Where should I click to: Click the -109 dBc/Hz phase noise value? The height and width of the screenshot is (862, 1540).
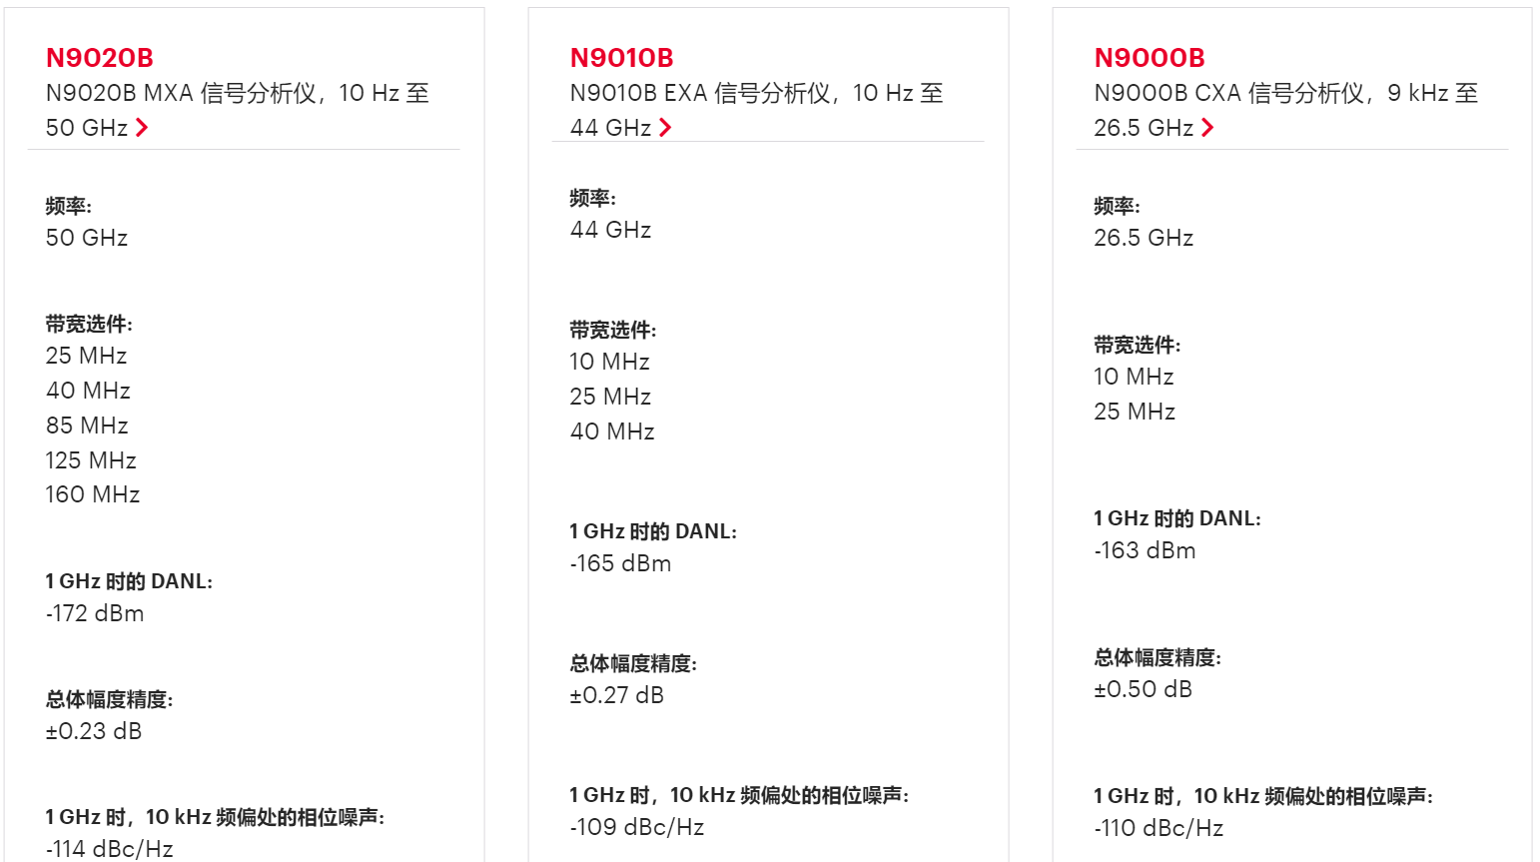click(637, 827)
